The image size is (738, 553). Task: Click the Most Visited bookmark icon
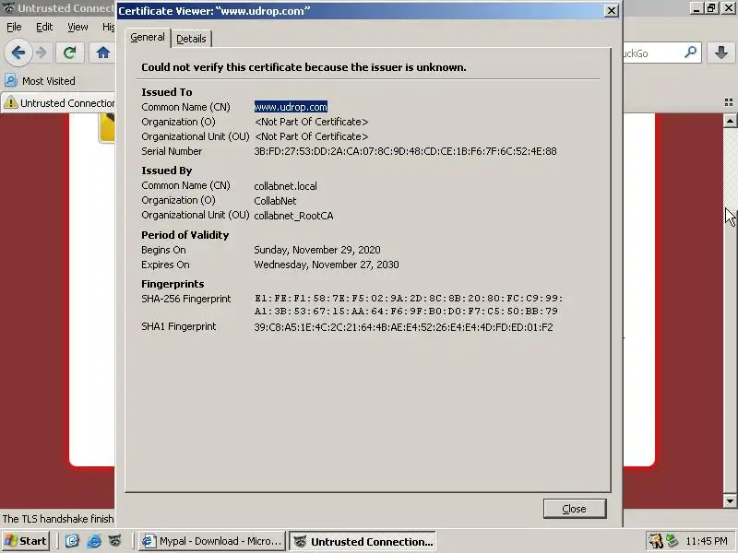tap(11, 80)
